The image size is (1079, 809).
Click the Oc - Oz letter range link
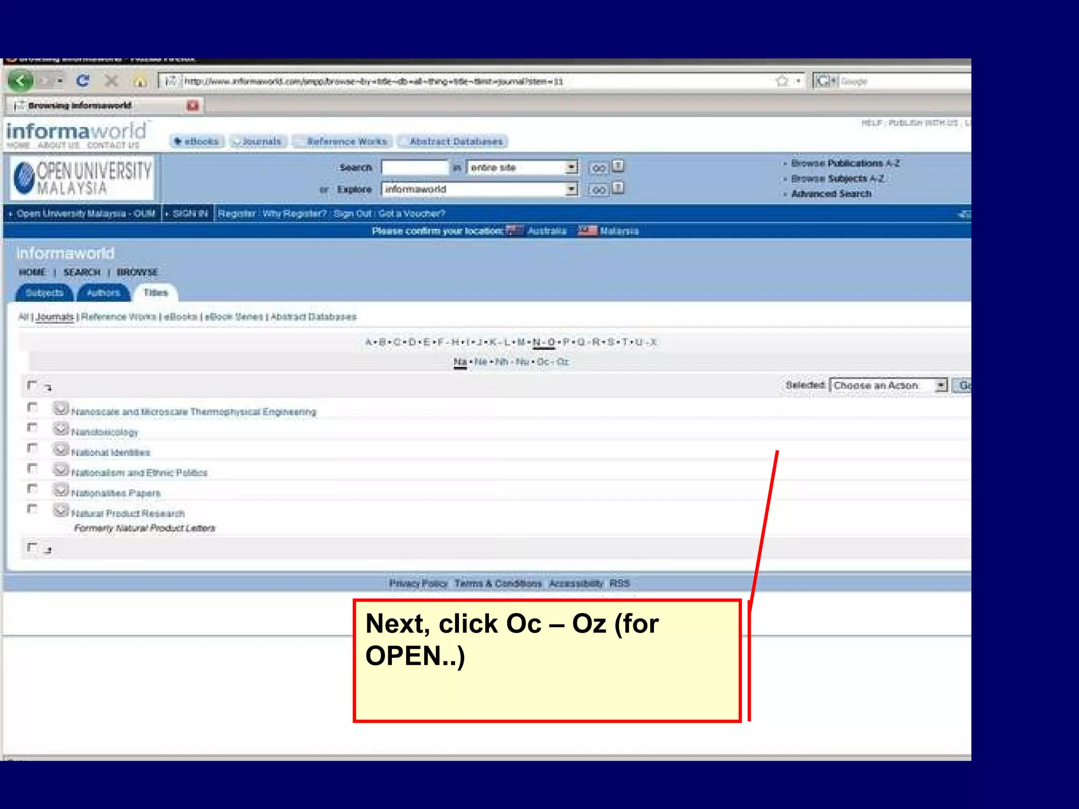[553, 362]
